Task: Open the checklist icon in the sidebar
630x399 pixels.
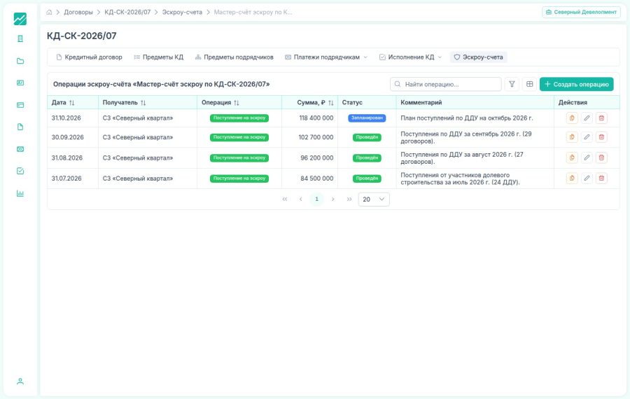Action: pos(20,171)
